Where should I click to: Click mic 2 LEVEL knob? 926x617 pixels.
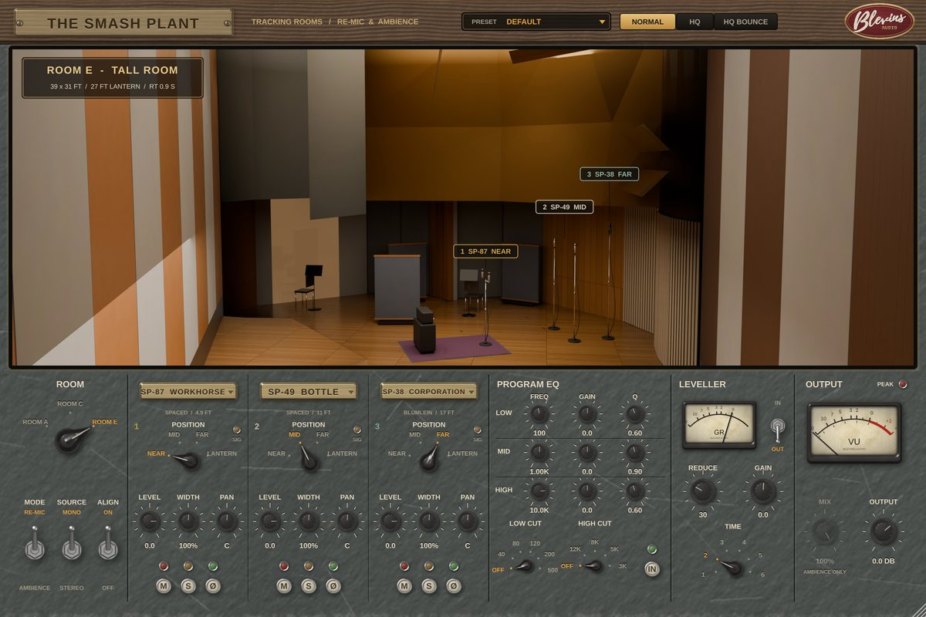click(270, 522)
